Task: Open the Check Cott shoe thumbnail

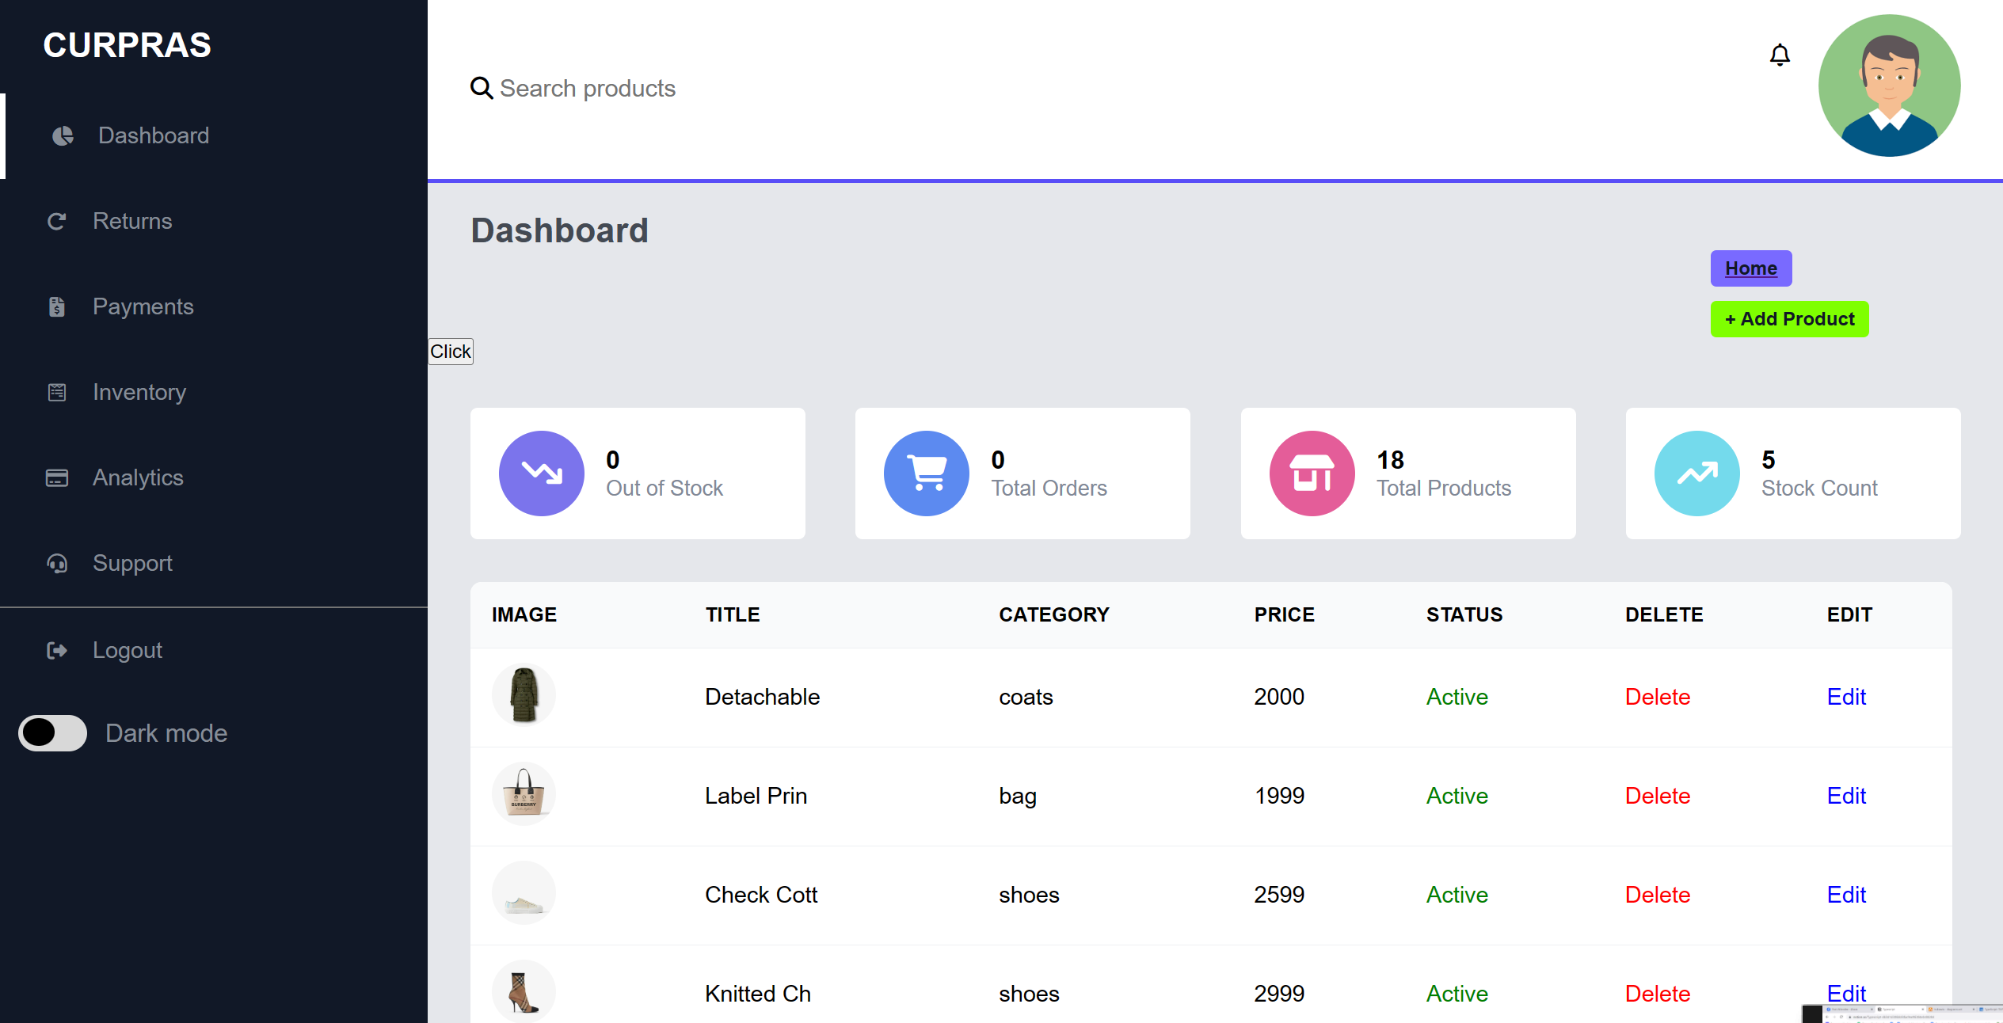Action: [x=524, y=892]
